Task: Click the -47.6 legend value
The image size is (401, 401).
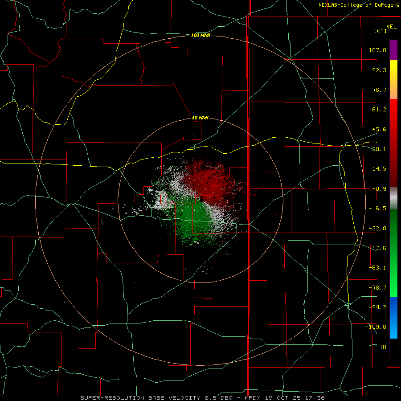Action: [377, 248]
